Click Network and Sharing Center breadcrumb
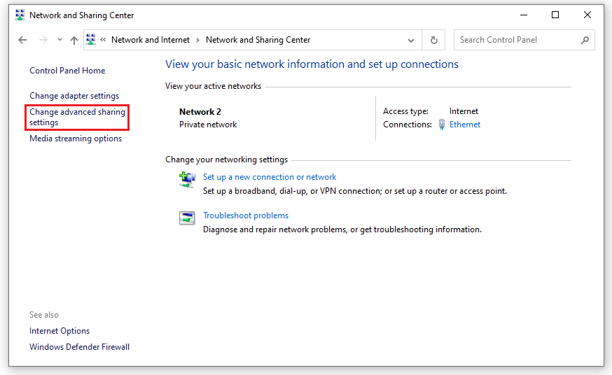 tap(258, 40)
